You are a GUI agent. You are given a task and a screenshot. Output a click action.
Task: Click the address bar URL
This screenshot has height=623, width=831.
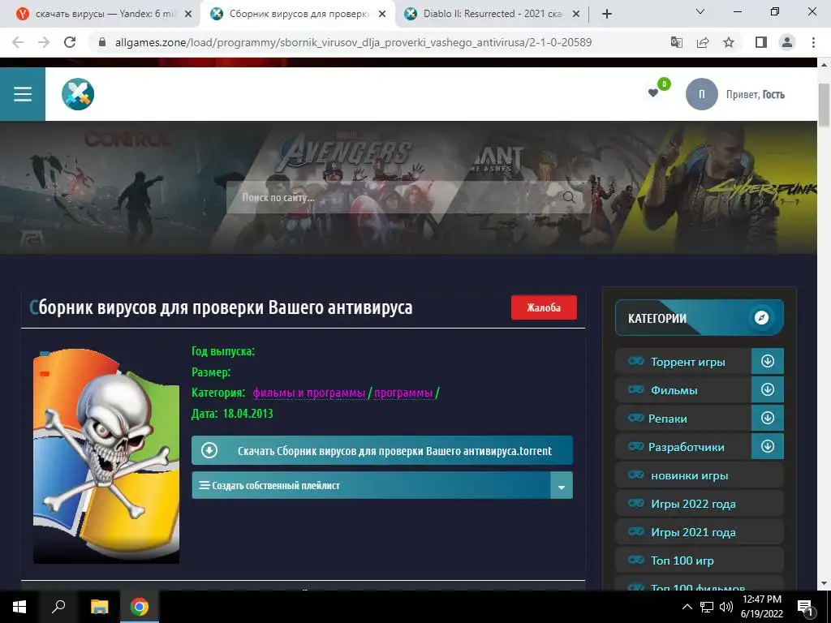click(353, 42)
